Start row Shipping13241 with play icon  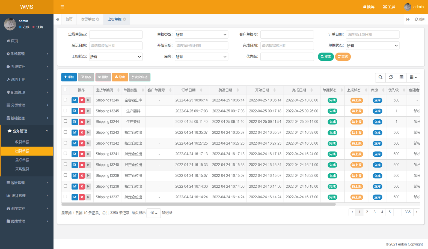pos(88,154)
